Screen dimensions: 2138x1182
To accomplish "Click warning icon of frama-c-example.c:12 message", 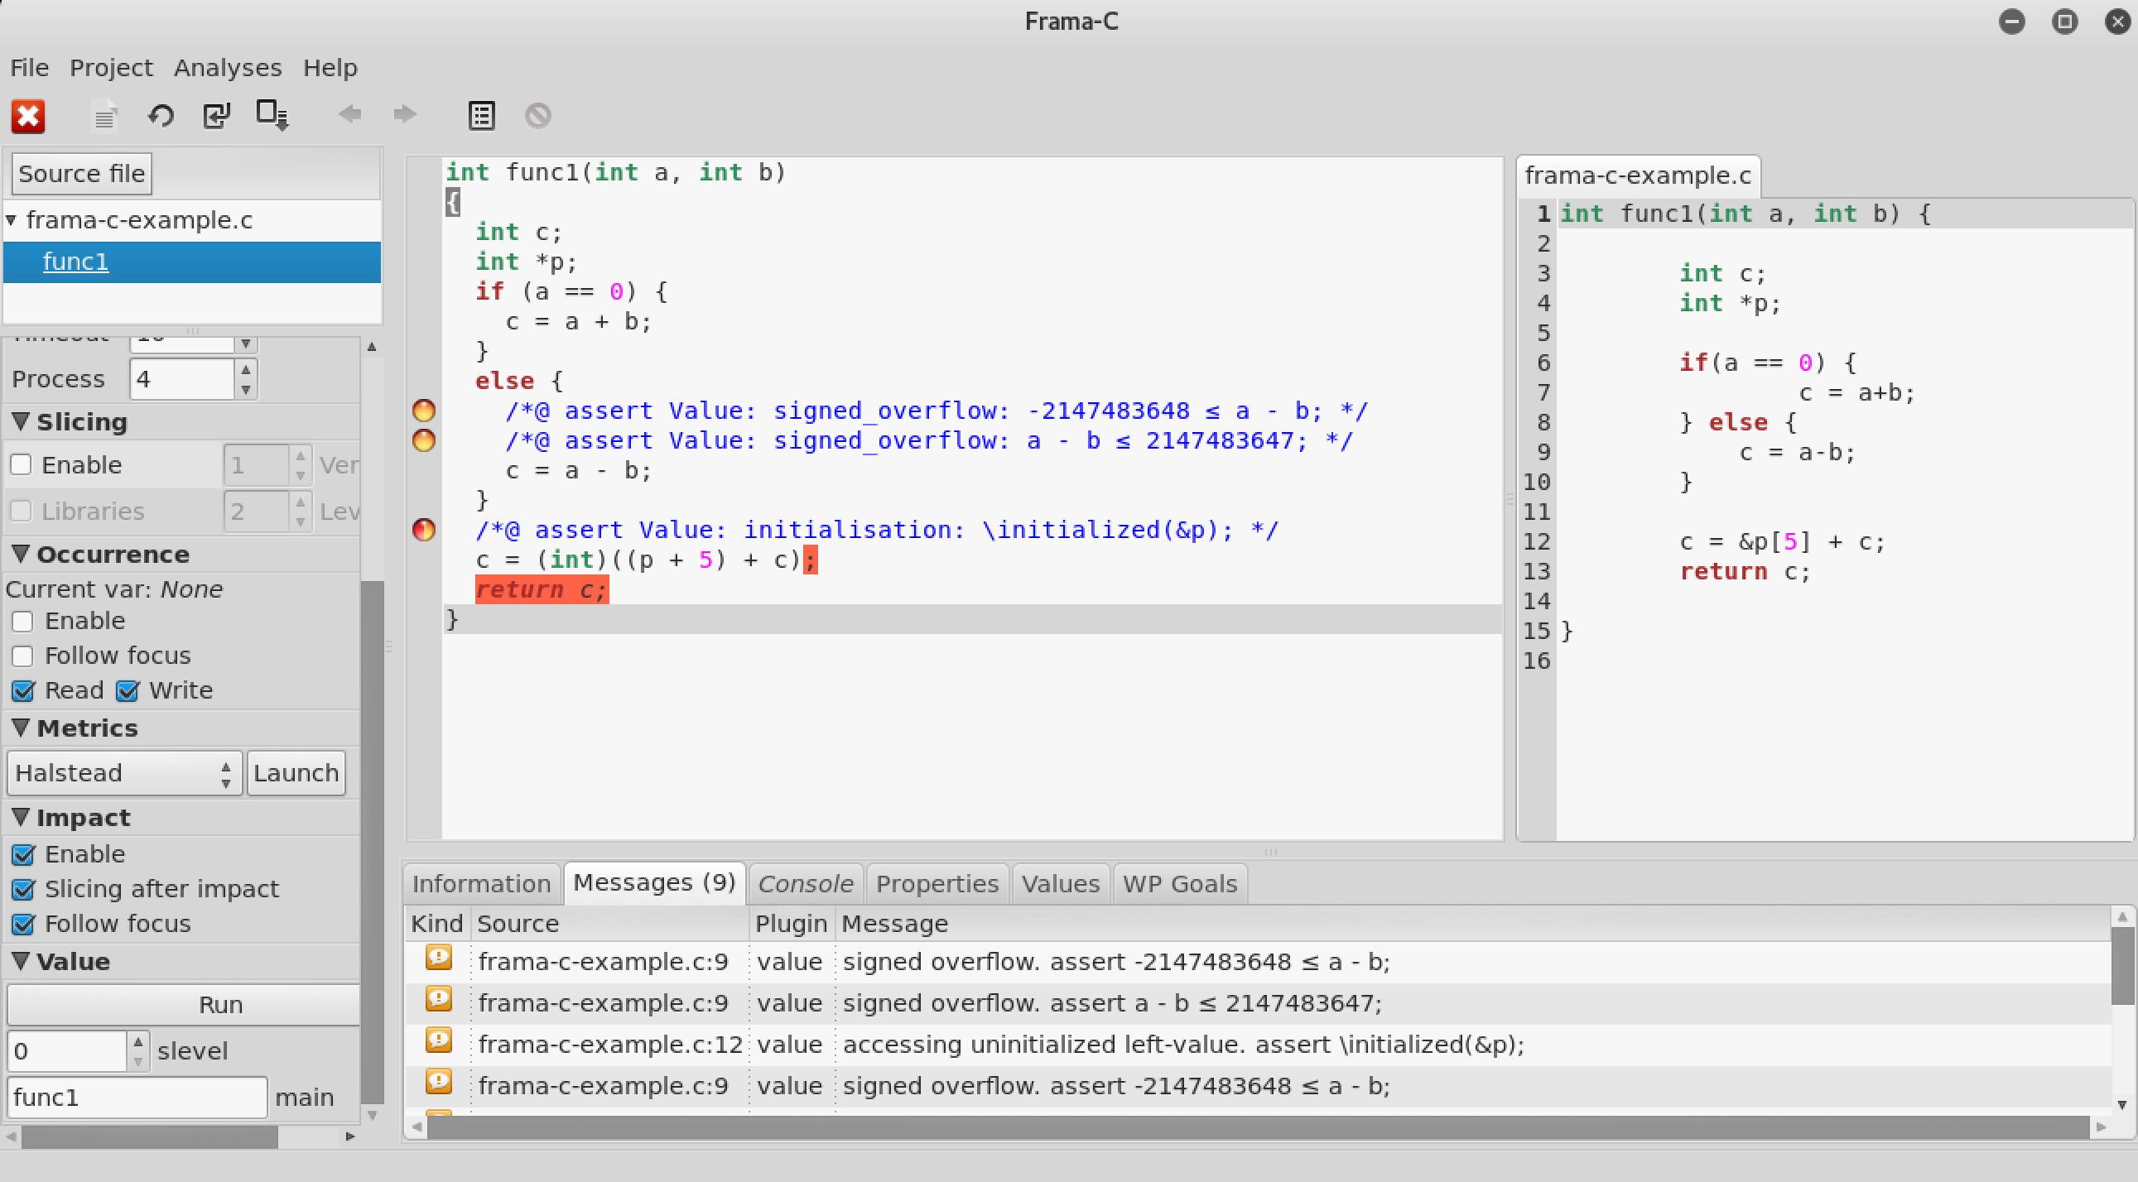I will (439, 1041).
